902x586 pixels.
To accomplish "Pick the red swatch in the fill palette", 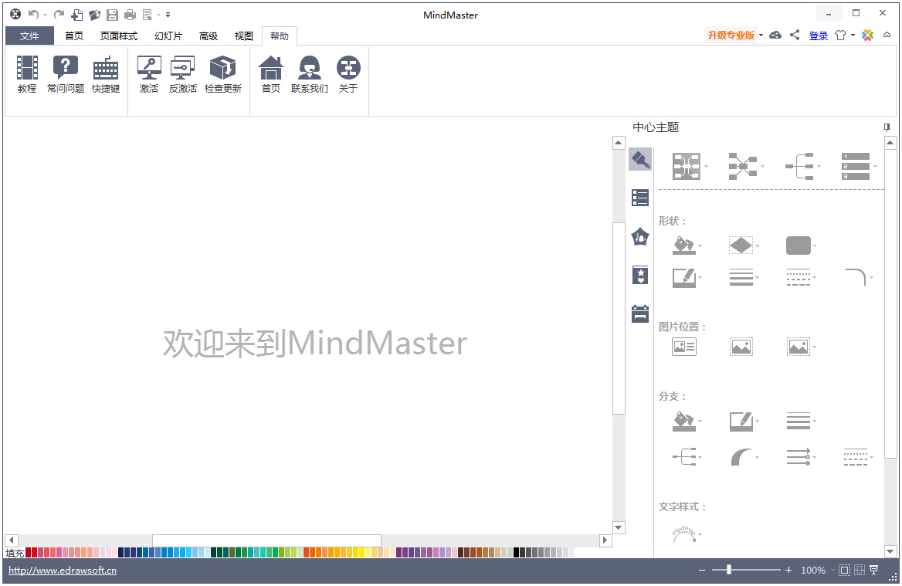I will (34, 553).
